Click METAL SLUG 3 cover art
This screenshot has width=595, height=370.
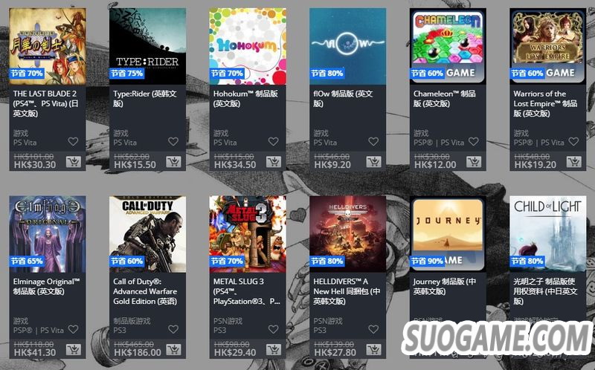(248, 234)
